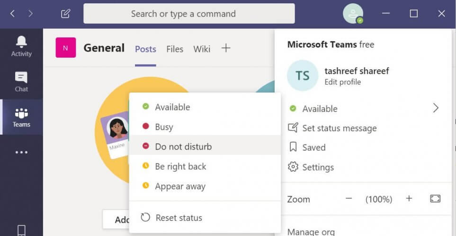The height and width of the screenshot is (236, 456).
Task: Open the profile avatar in title bar
Action: click(353, 13)
